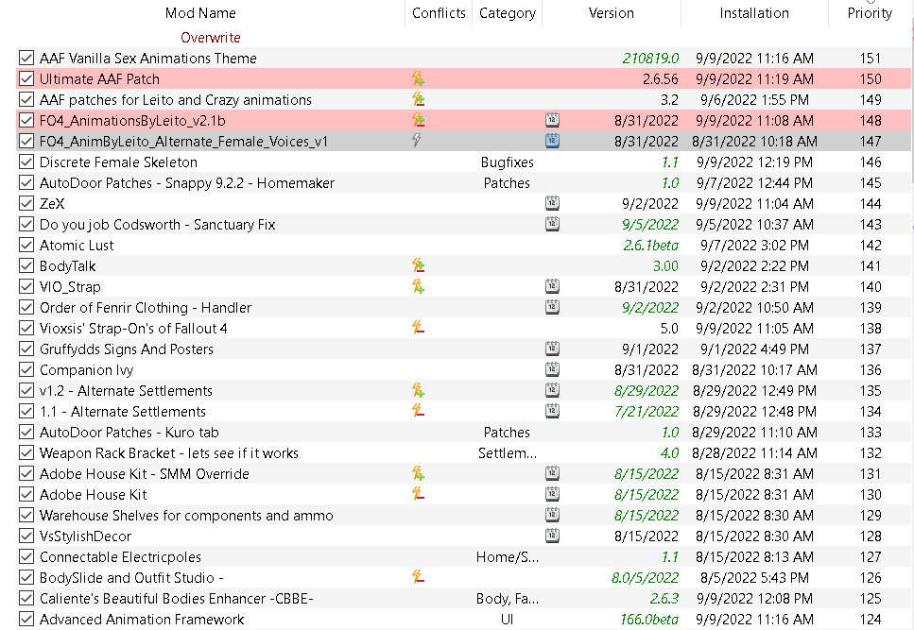The height and width of the screenshot is (630, 914).
Task: Click conflict icon for Ultimate AAF Patch
Action: [418, 78]
